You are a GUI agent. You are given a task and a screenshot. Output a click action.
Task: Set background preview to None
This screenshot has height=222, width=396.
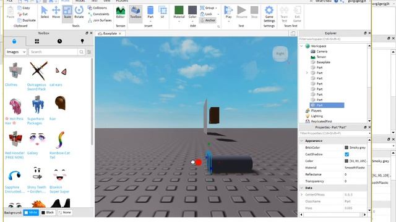coord(64,212)
